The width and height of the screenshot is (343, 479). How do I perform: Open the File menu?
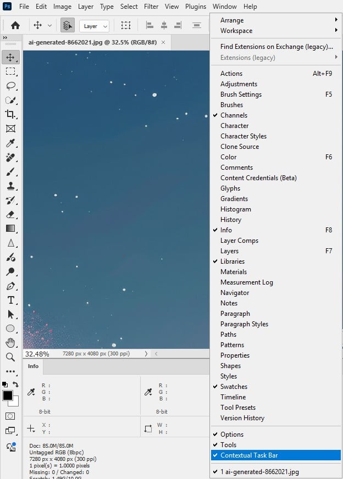[x=24, y=7]
